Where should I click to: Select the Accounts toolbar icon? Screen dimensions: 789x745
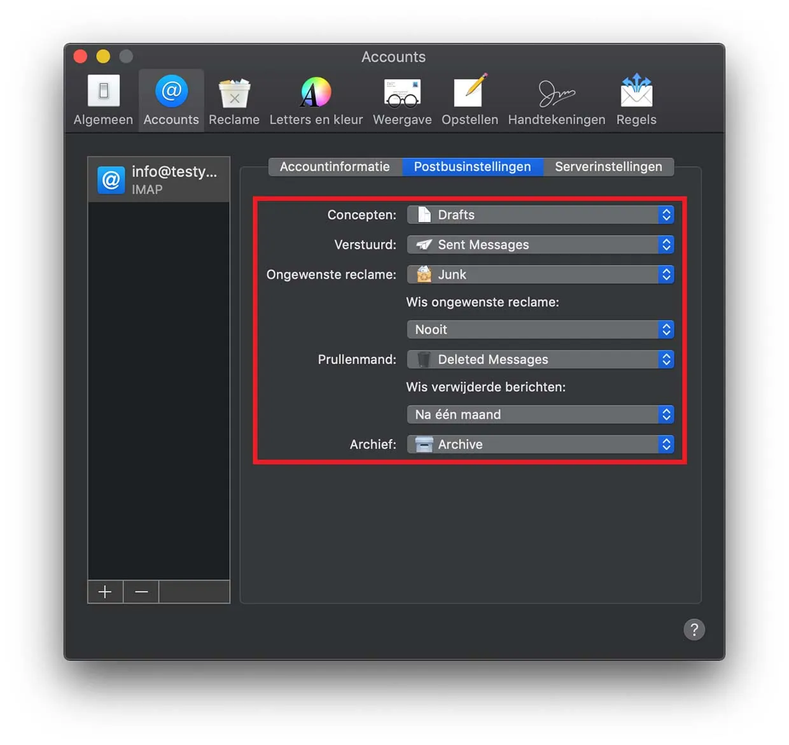click(171, 101)
